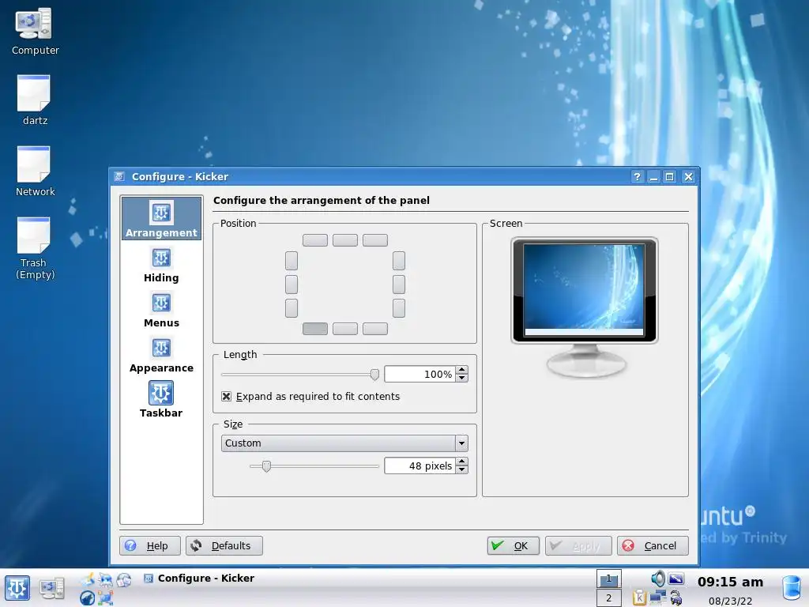This screenshot has width=809, height=607.
Task: Set panel position to top-left
Action: (x=315, y=240)
